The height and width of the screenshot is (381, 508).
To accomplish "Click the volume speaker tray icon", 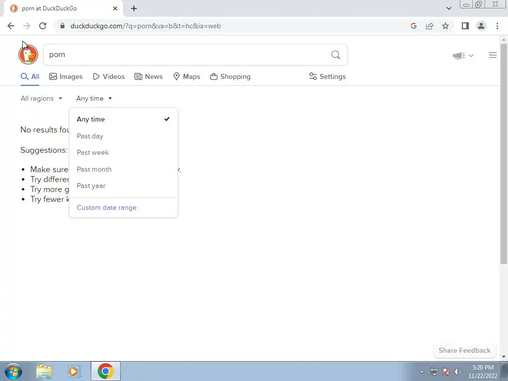I will tap(458, 372).
